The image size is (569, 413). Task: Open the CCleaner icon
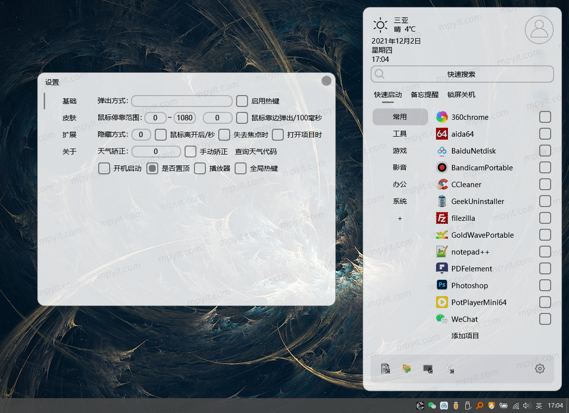[442, 184]
